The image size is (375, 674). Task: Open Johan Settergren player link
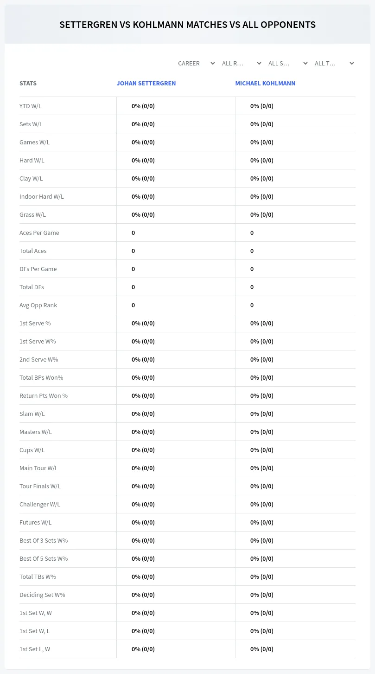tap(146, 84)
